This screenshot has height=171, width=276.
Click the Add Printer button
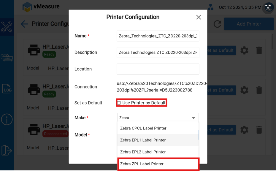click(x=249, y=24)
